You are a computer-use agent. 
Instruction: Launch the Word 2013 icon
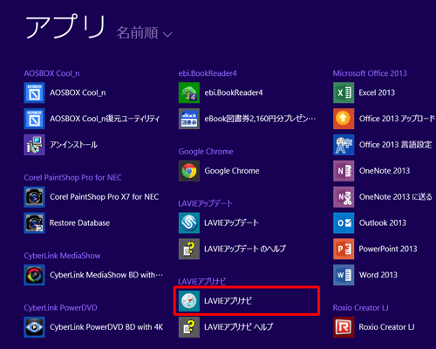(x=344, y=275)
